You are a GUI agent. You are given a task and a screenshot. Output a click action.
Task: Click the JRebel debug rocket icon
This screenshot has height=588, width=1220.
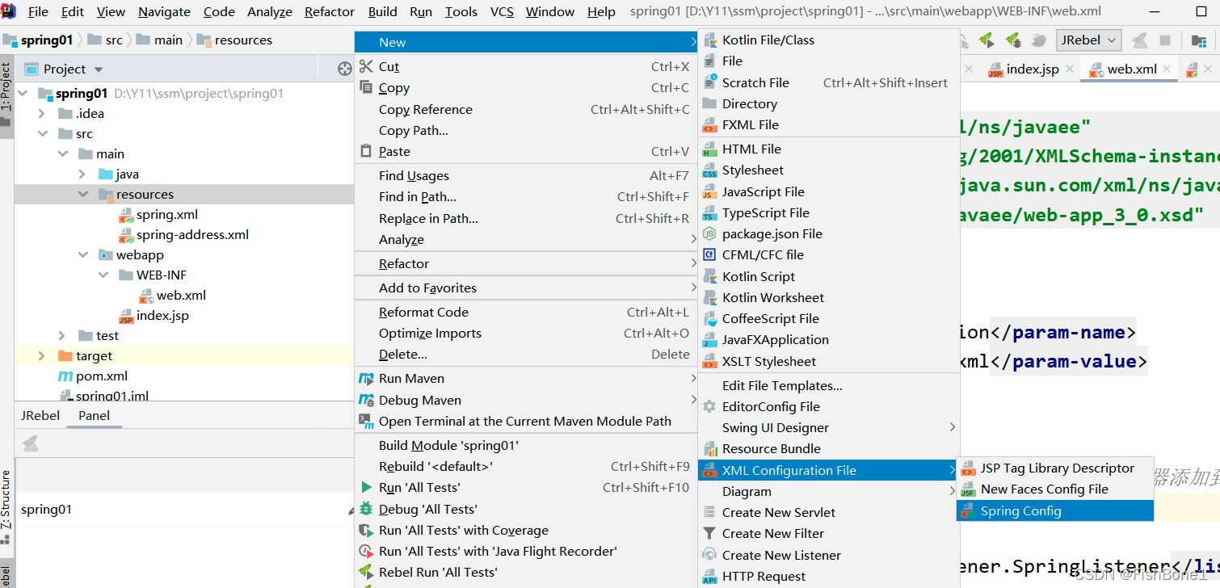1013,40
